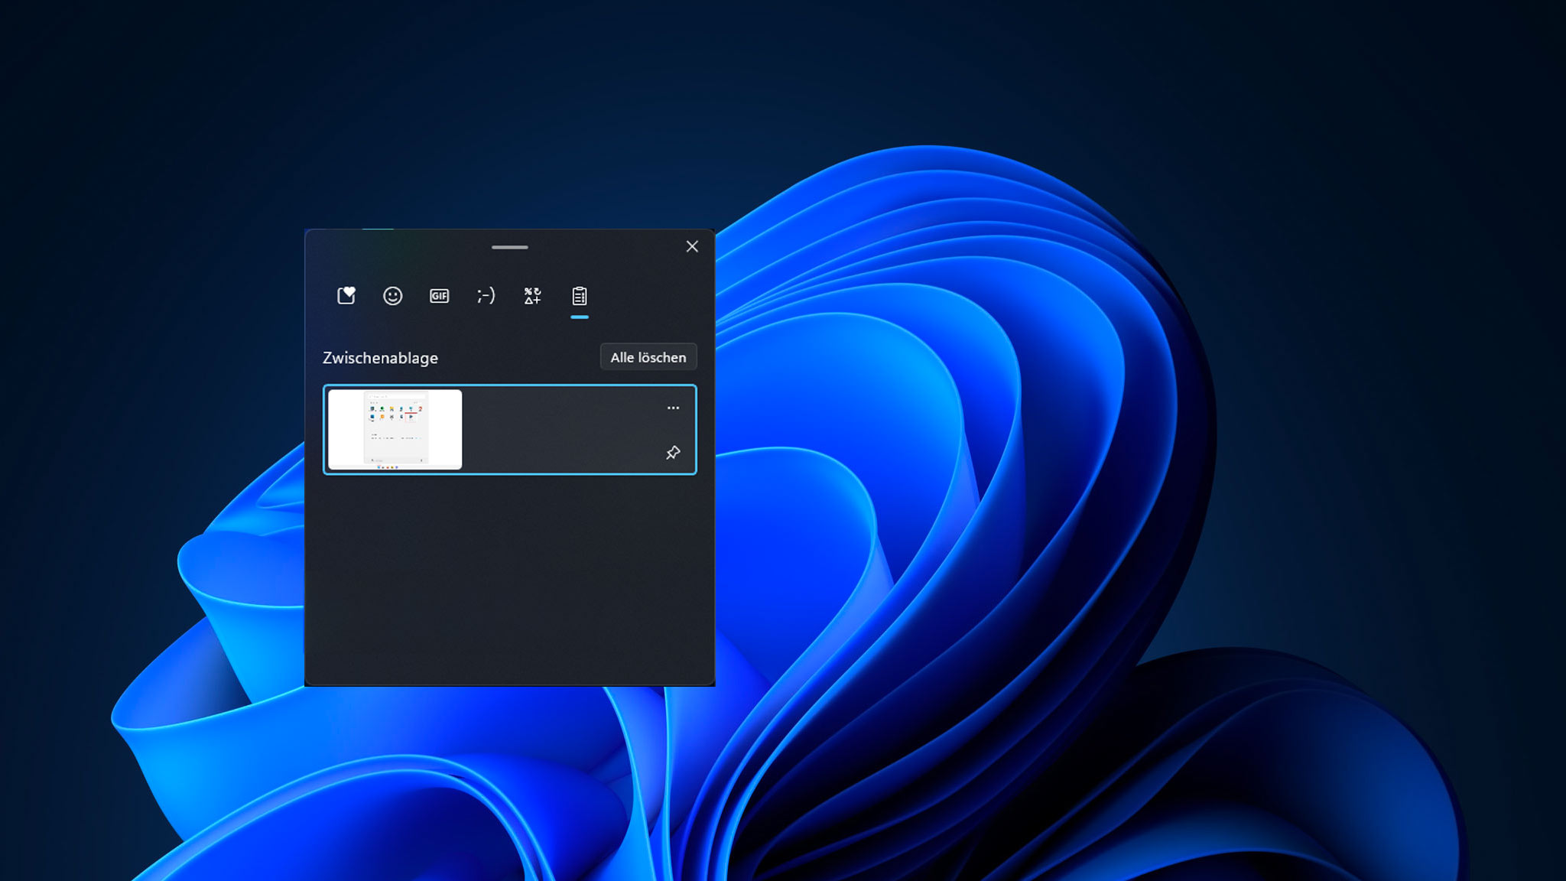Expand options for the pinned-candidate clipboard item
Viewport: 1566px width, 881px height.
coord(673,408)
